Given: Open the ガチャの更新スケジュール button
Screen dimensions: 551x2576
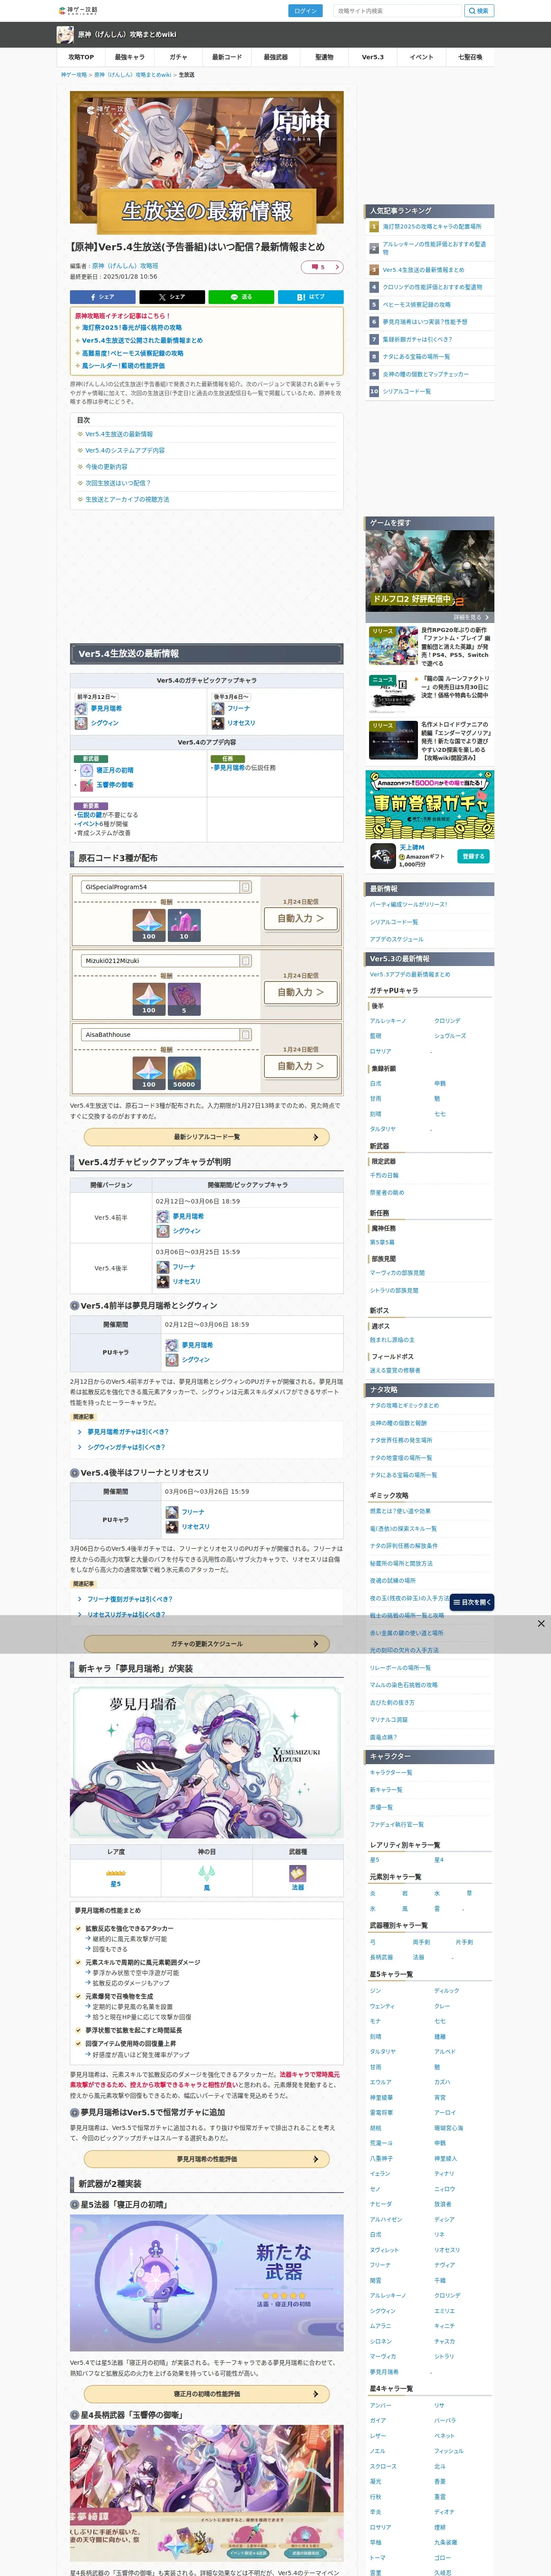Looking at the screenshot, I should 206,1644.
